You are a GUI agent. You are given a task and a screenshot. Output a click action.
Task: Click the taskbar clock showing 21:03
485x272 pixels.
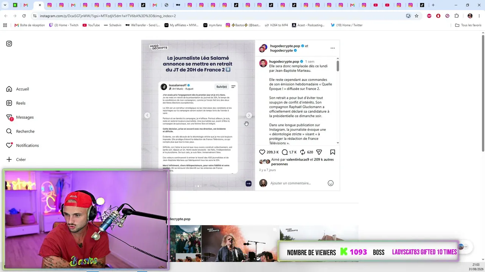[476, 264]
